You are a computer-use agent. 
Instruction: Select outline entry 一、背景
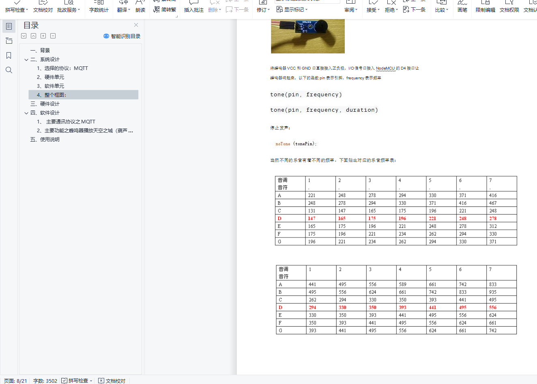pyautogui.click(x=40, y=51)
